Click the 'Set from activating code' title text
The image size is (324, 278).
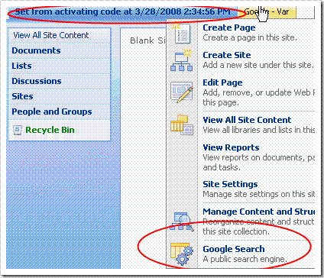click(122, 11)
